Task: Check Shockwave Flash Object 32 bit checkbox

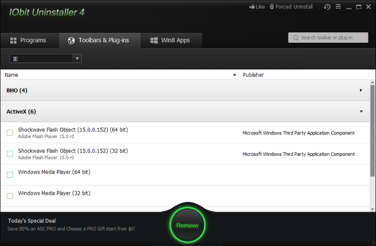Action: point(10,154)
